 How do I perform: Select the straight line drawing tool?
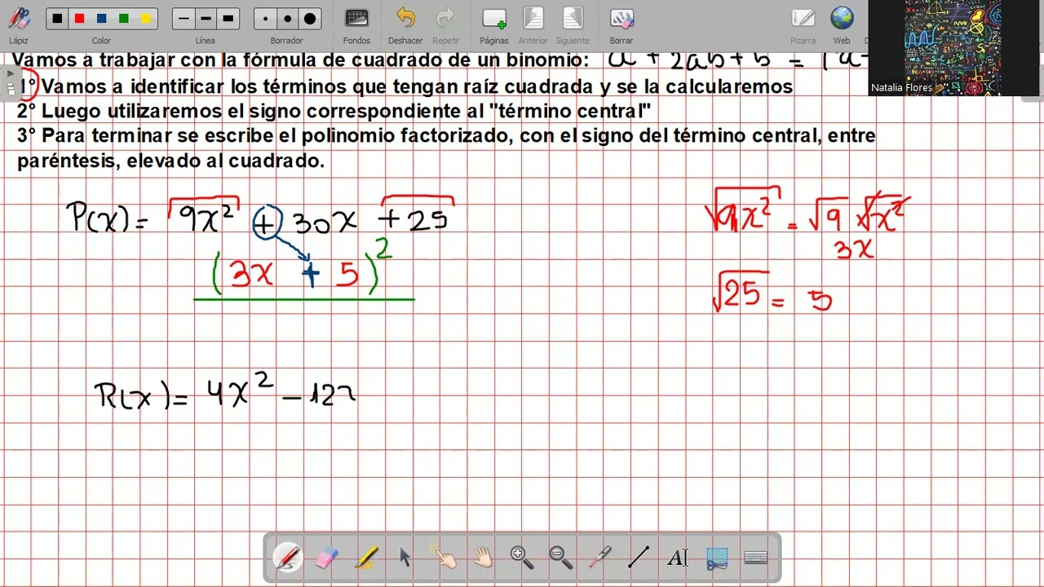tap(639, 557)
